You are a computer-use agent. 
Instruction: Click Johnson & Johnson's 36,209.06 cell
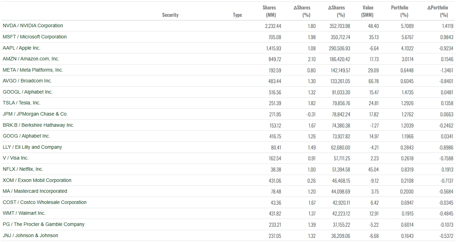[x=341, y=236]
